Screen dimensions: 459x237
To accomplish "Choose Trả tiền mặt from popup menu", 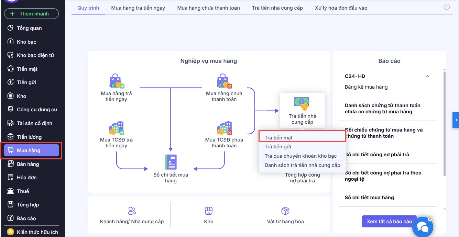I will coord(302,137).
